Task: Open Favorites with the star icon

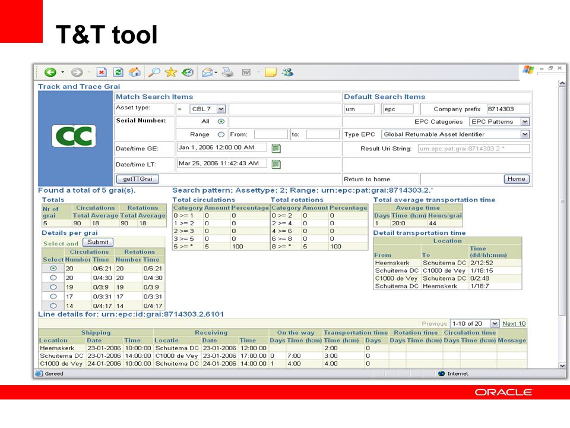Action: point(170,72)
